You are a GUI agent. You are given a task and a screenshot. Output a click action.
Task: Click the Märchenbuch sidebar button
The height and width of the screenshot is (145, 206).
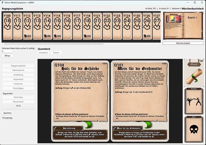18,70
